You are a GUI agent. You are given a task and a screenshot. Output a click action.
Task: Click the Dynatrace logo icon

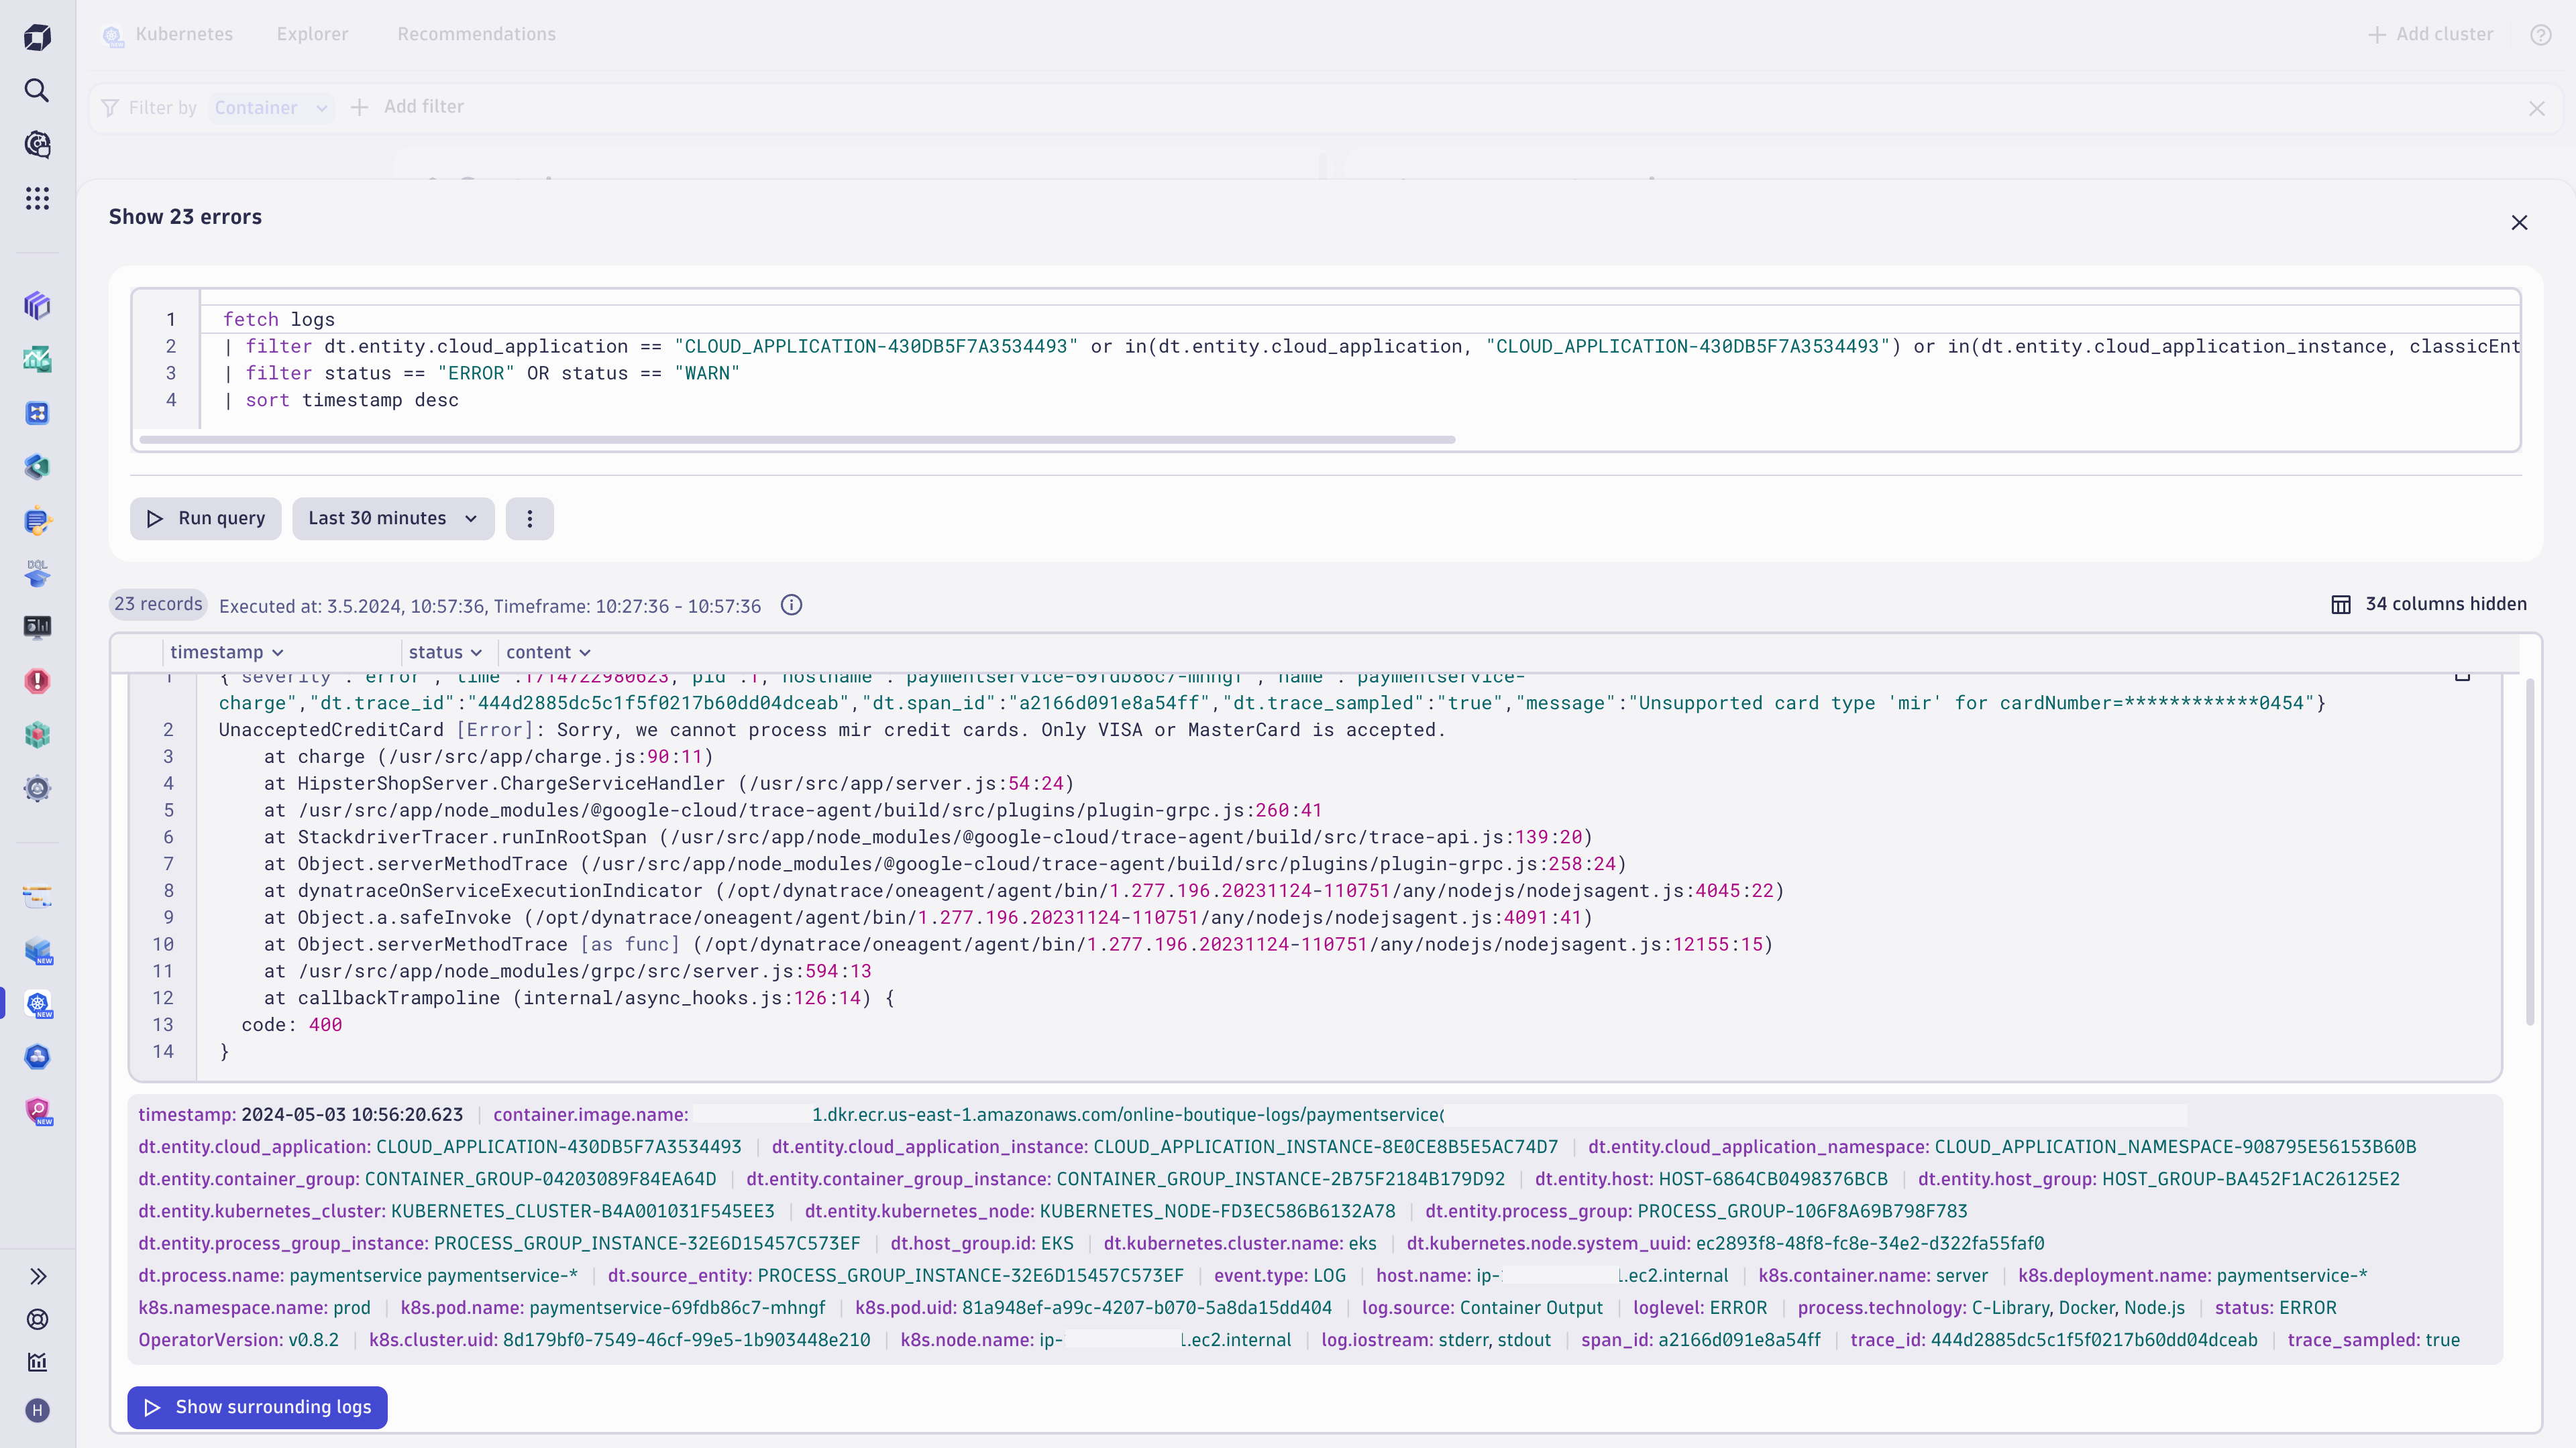tap(37, 37)
